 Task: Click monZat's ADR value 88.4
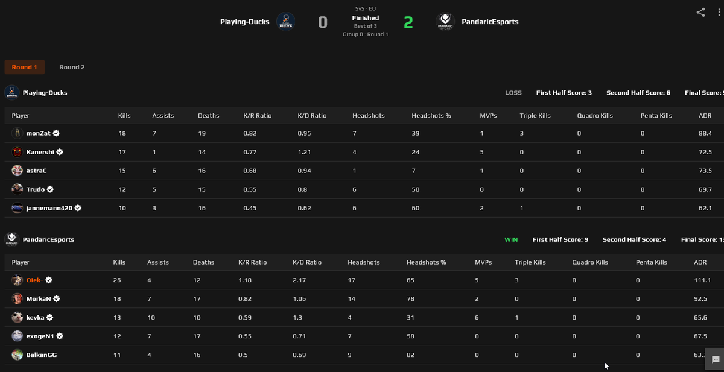coord(705,133)
